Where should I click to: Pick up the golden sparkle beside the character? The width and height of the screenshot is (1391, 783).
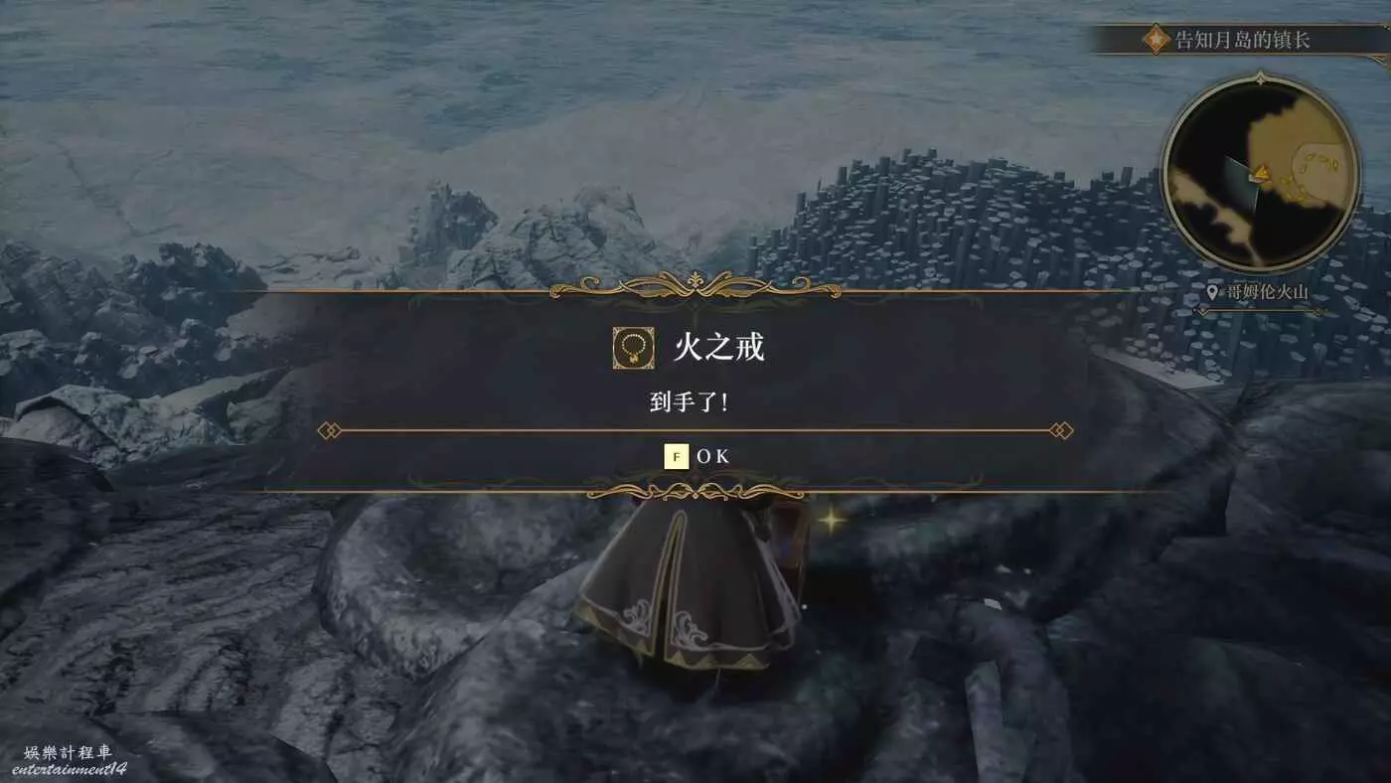pos(831,519)
